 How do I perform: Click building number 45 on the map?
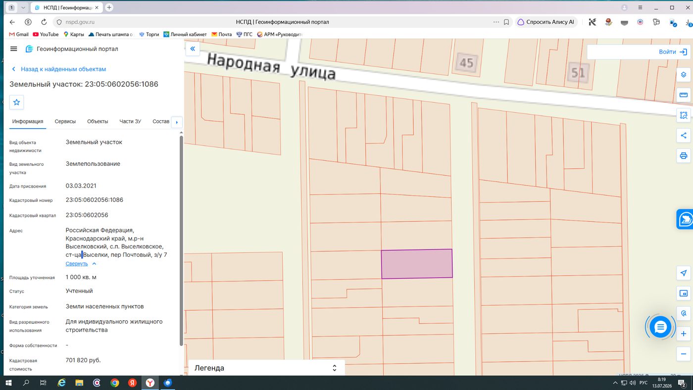tap(466, 63)
